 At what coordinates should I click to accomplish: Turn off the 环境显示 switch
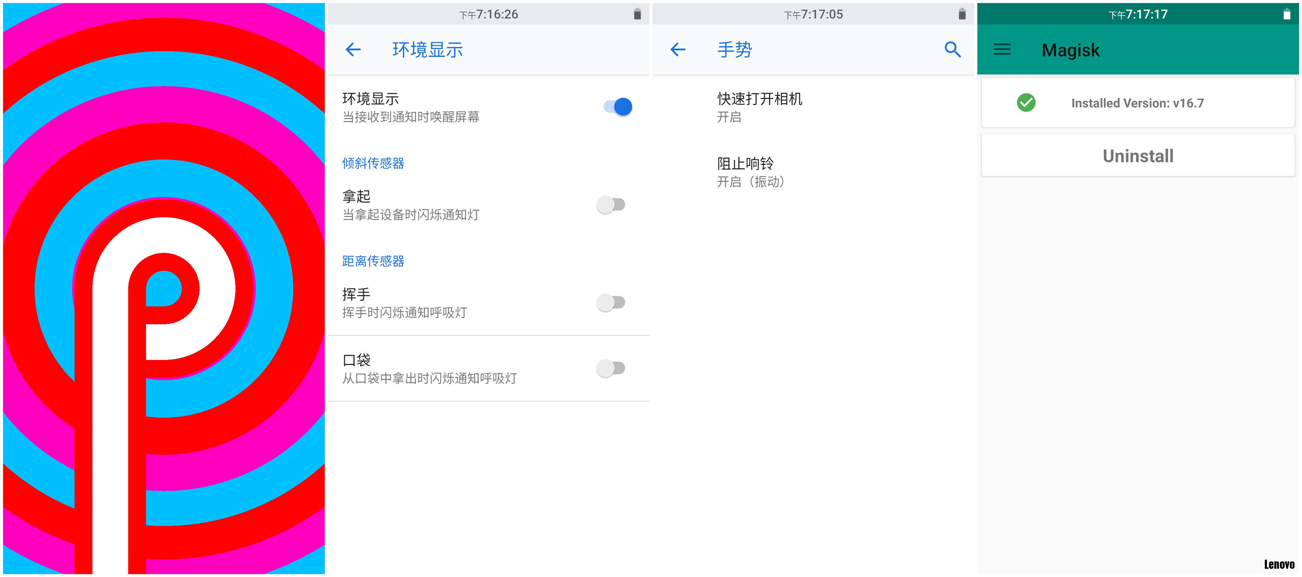[x=618, y=107]
